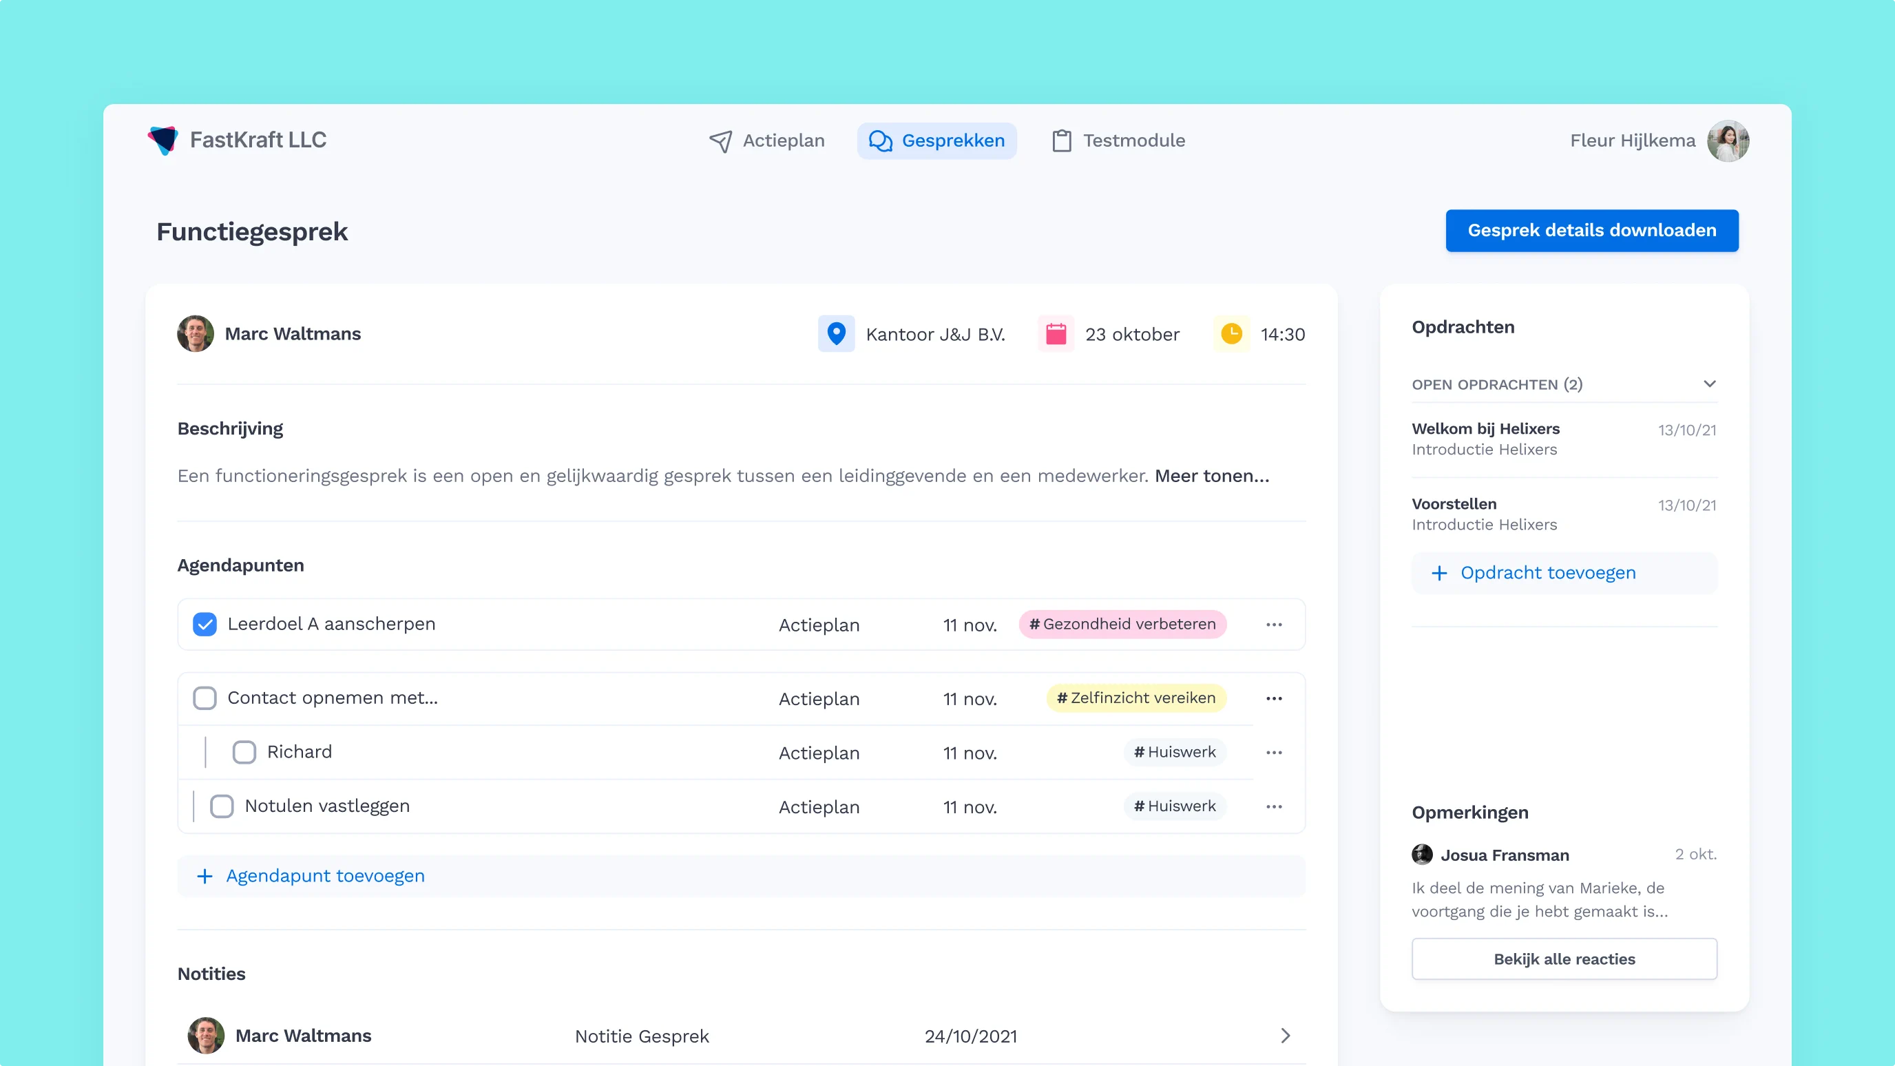Click the yellow clock icon
The image size is (1895, 1066).
[x=1231, y=334]
